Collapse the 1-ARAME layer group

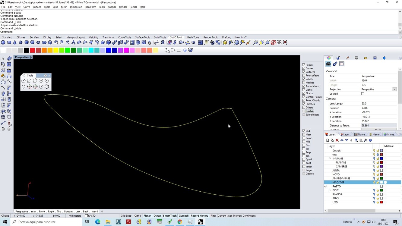pos(330,159)
